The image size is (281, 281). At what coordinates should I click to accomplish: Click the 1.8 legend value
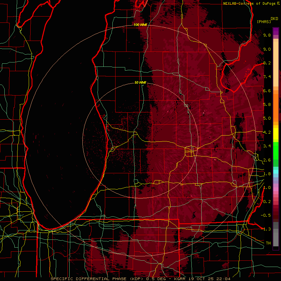267,174
